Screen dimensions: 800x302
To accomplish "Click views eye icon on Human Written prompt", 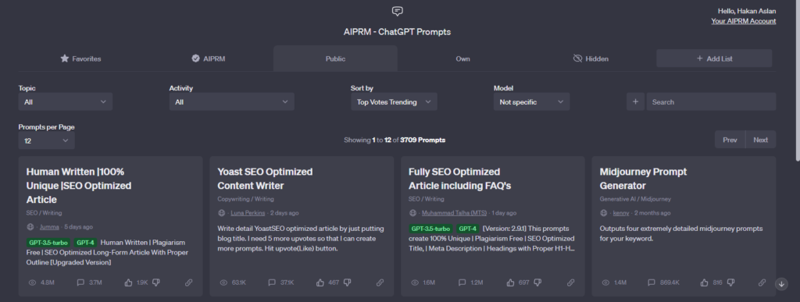I will click(x=32, y=282).
